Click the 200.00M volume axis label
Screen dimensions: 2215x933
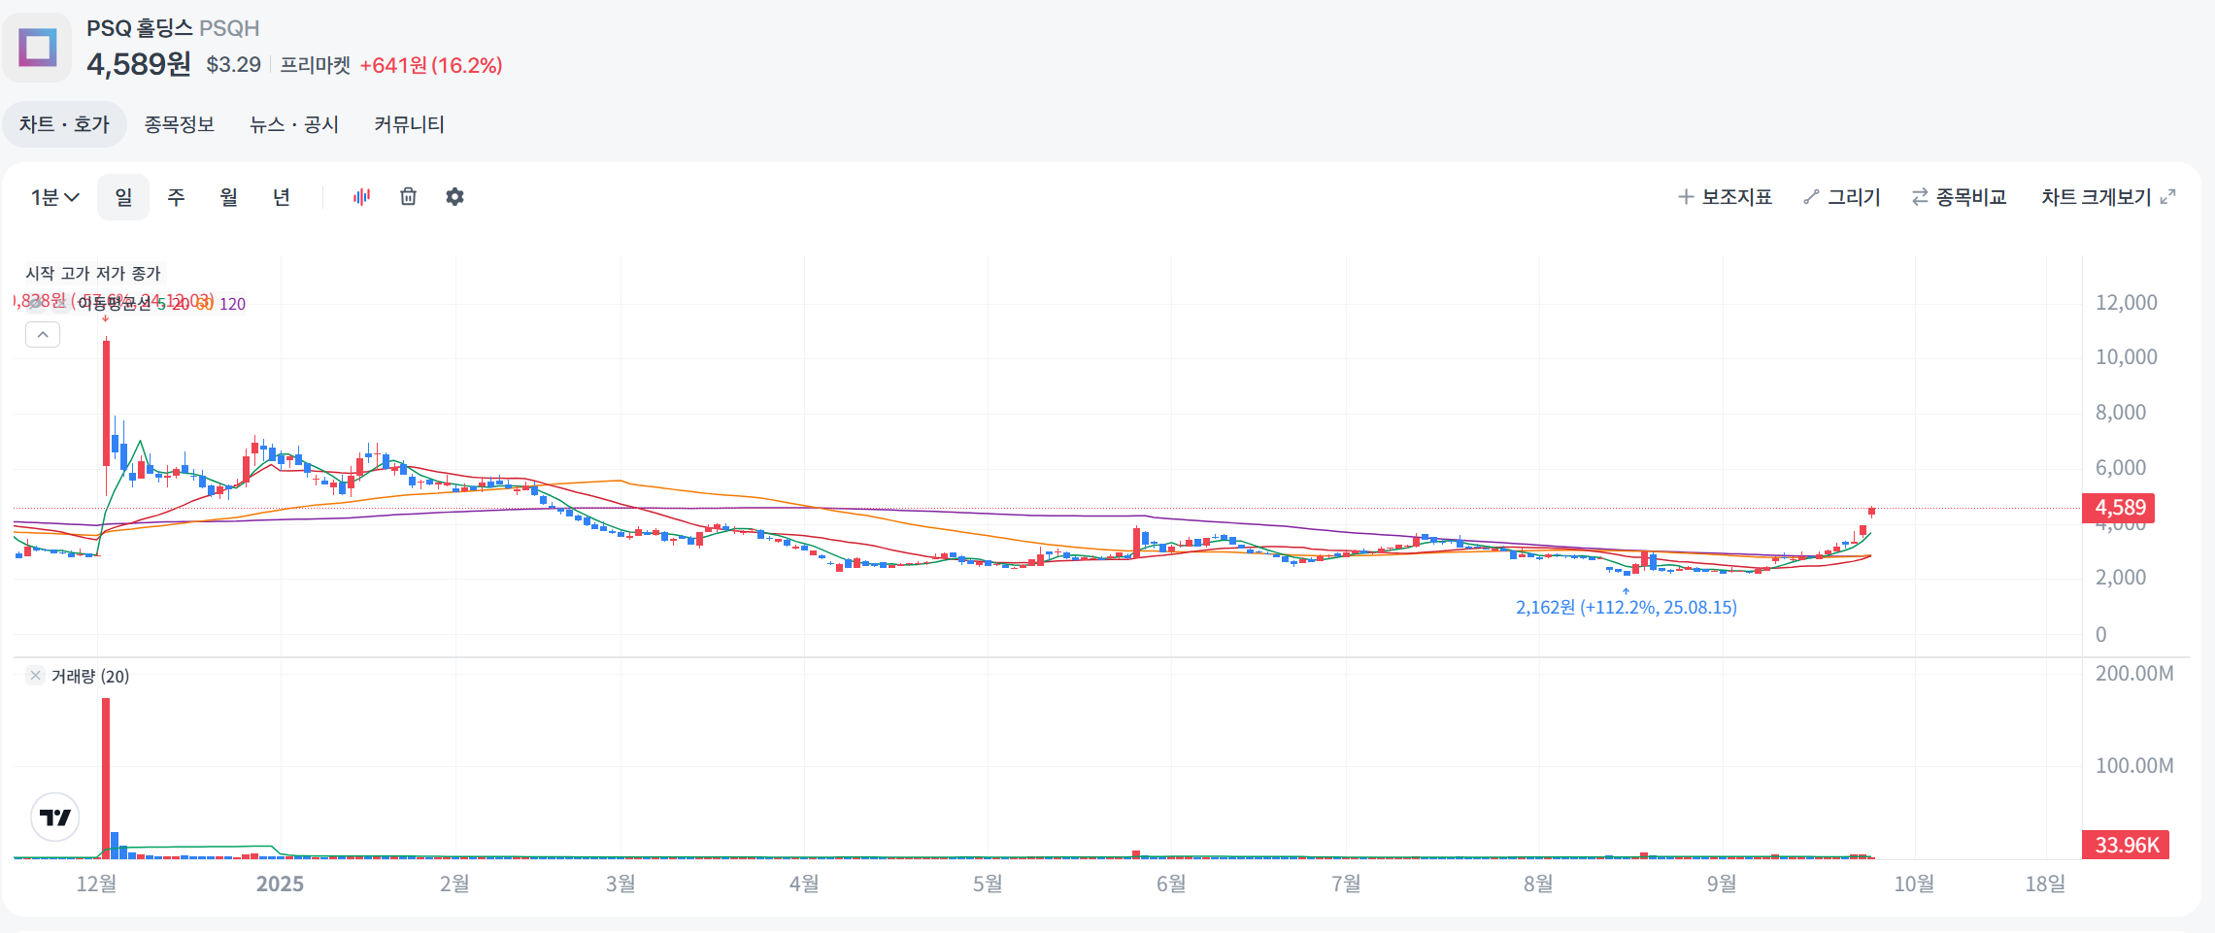(2134, 673)
